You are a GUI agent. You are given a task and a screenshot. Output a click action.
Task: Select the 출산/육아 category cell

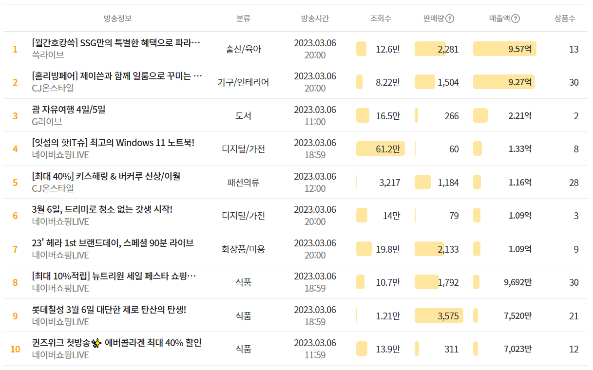(243, 49)
